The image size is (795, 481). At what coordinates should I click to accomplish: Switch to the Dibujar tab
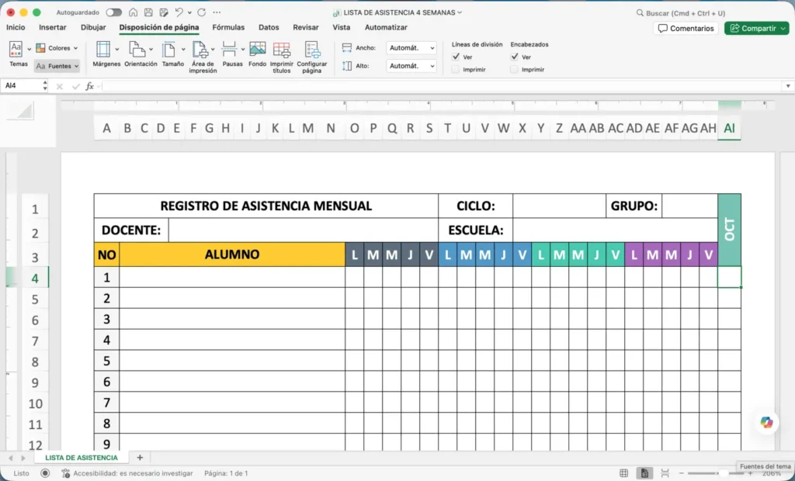93,27
